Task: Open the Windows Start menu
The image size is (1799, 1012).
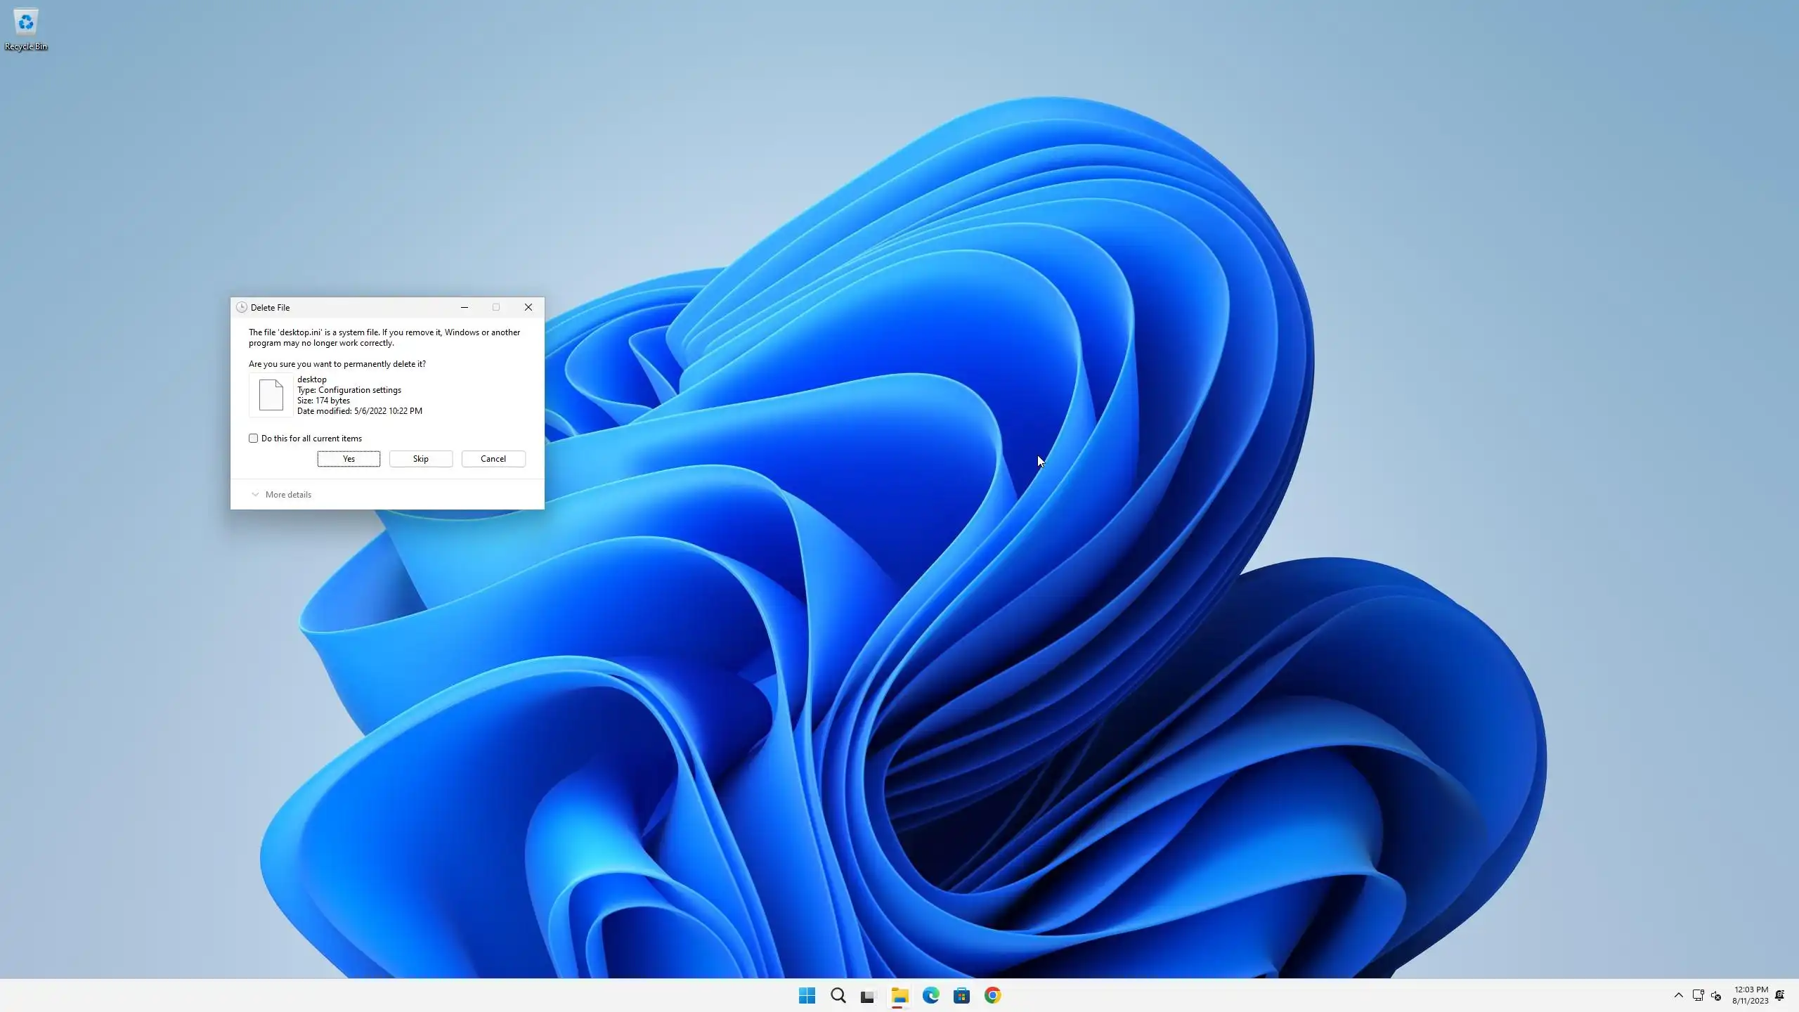Action: (807, 995)
